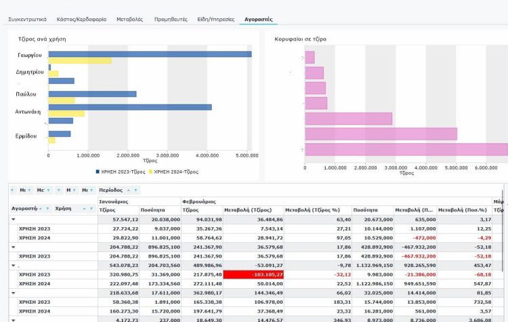Screen dimensions: 508x322
Task: Open the filter icon on Αγοραστής header
Action: click(47, 209)
